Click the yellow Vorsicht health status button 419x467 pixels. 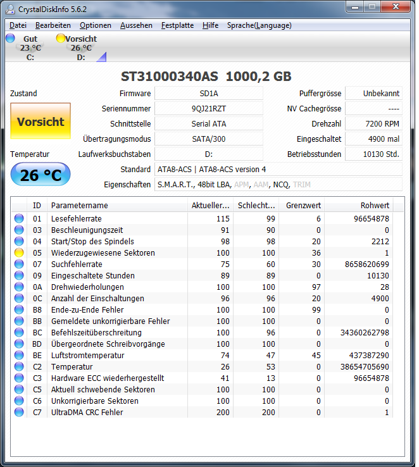pos(41,121)
